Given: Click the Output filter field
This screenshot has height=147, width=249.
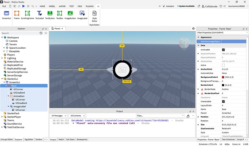Looking at the screenshot, I should (x=160, y=116).
